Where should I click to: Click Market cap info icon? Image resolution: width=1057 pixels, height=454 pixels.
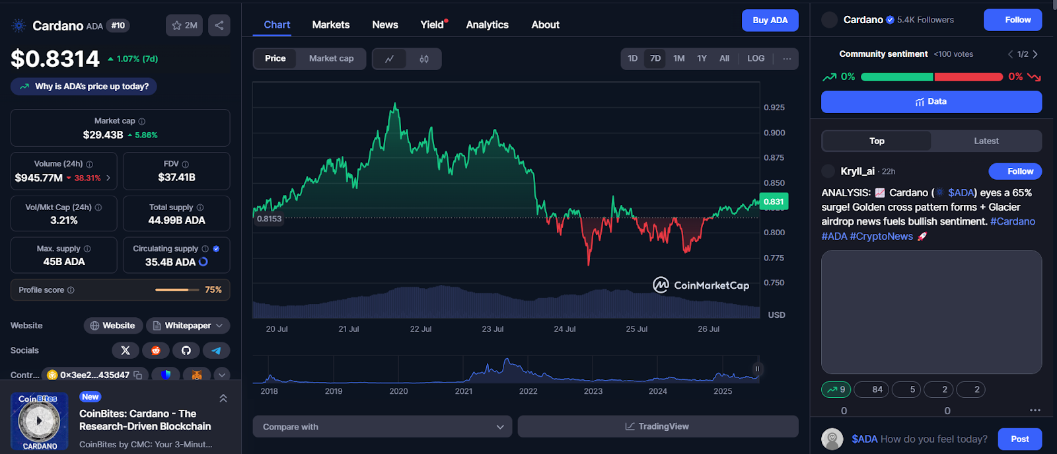pyautogui.click(x=142, y=122)
